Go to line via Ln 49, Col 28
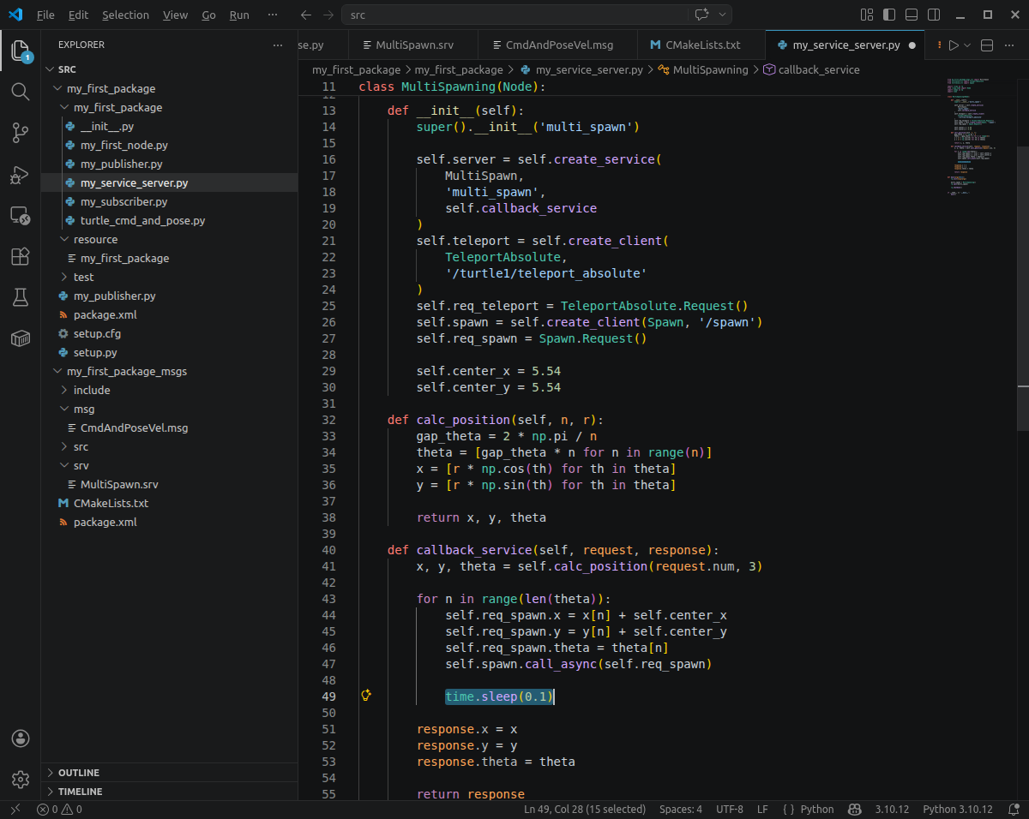Viewport: 1029px width, 819px height. coord(584,810)
